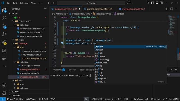Open conversation.controller.ts file
Viewport: 180px width, 101px height.
pos(32,29)
